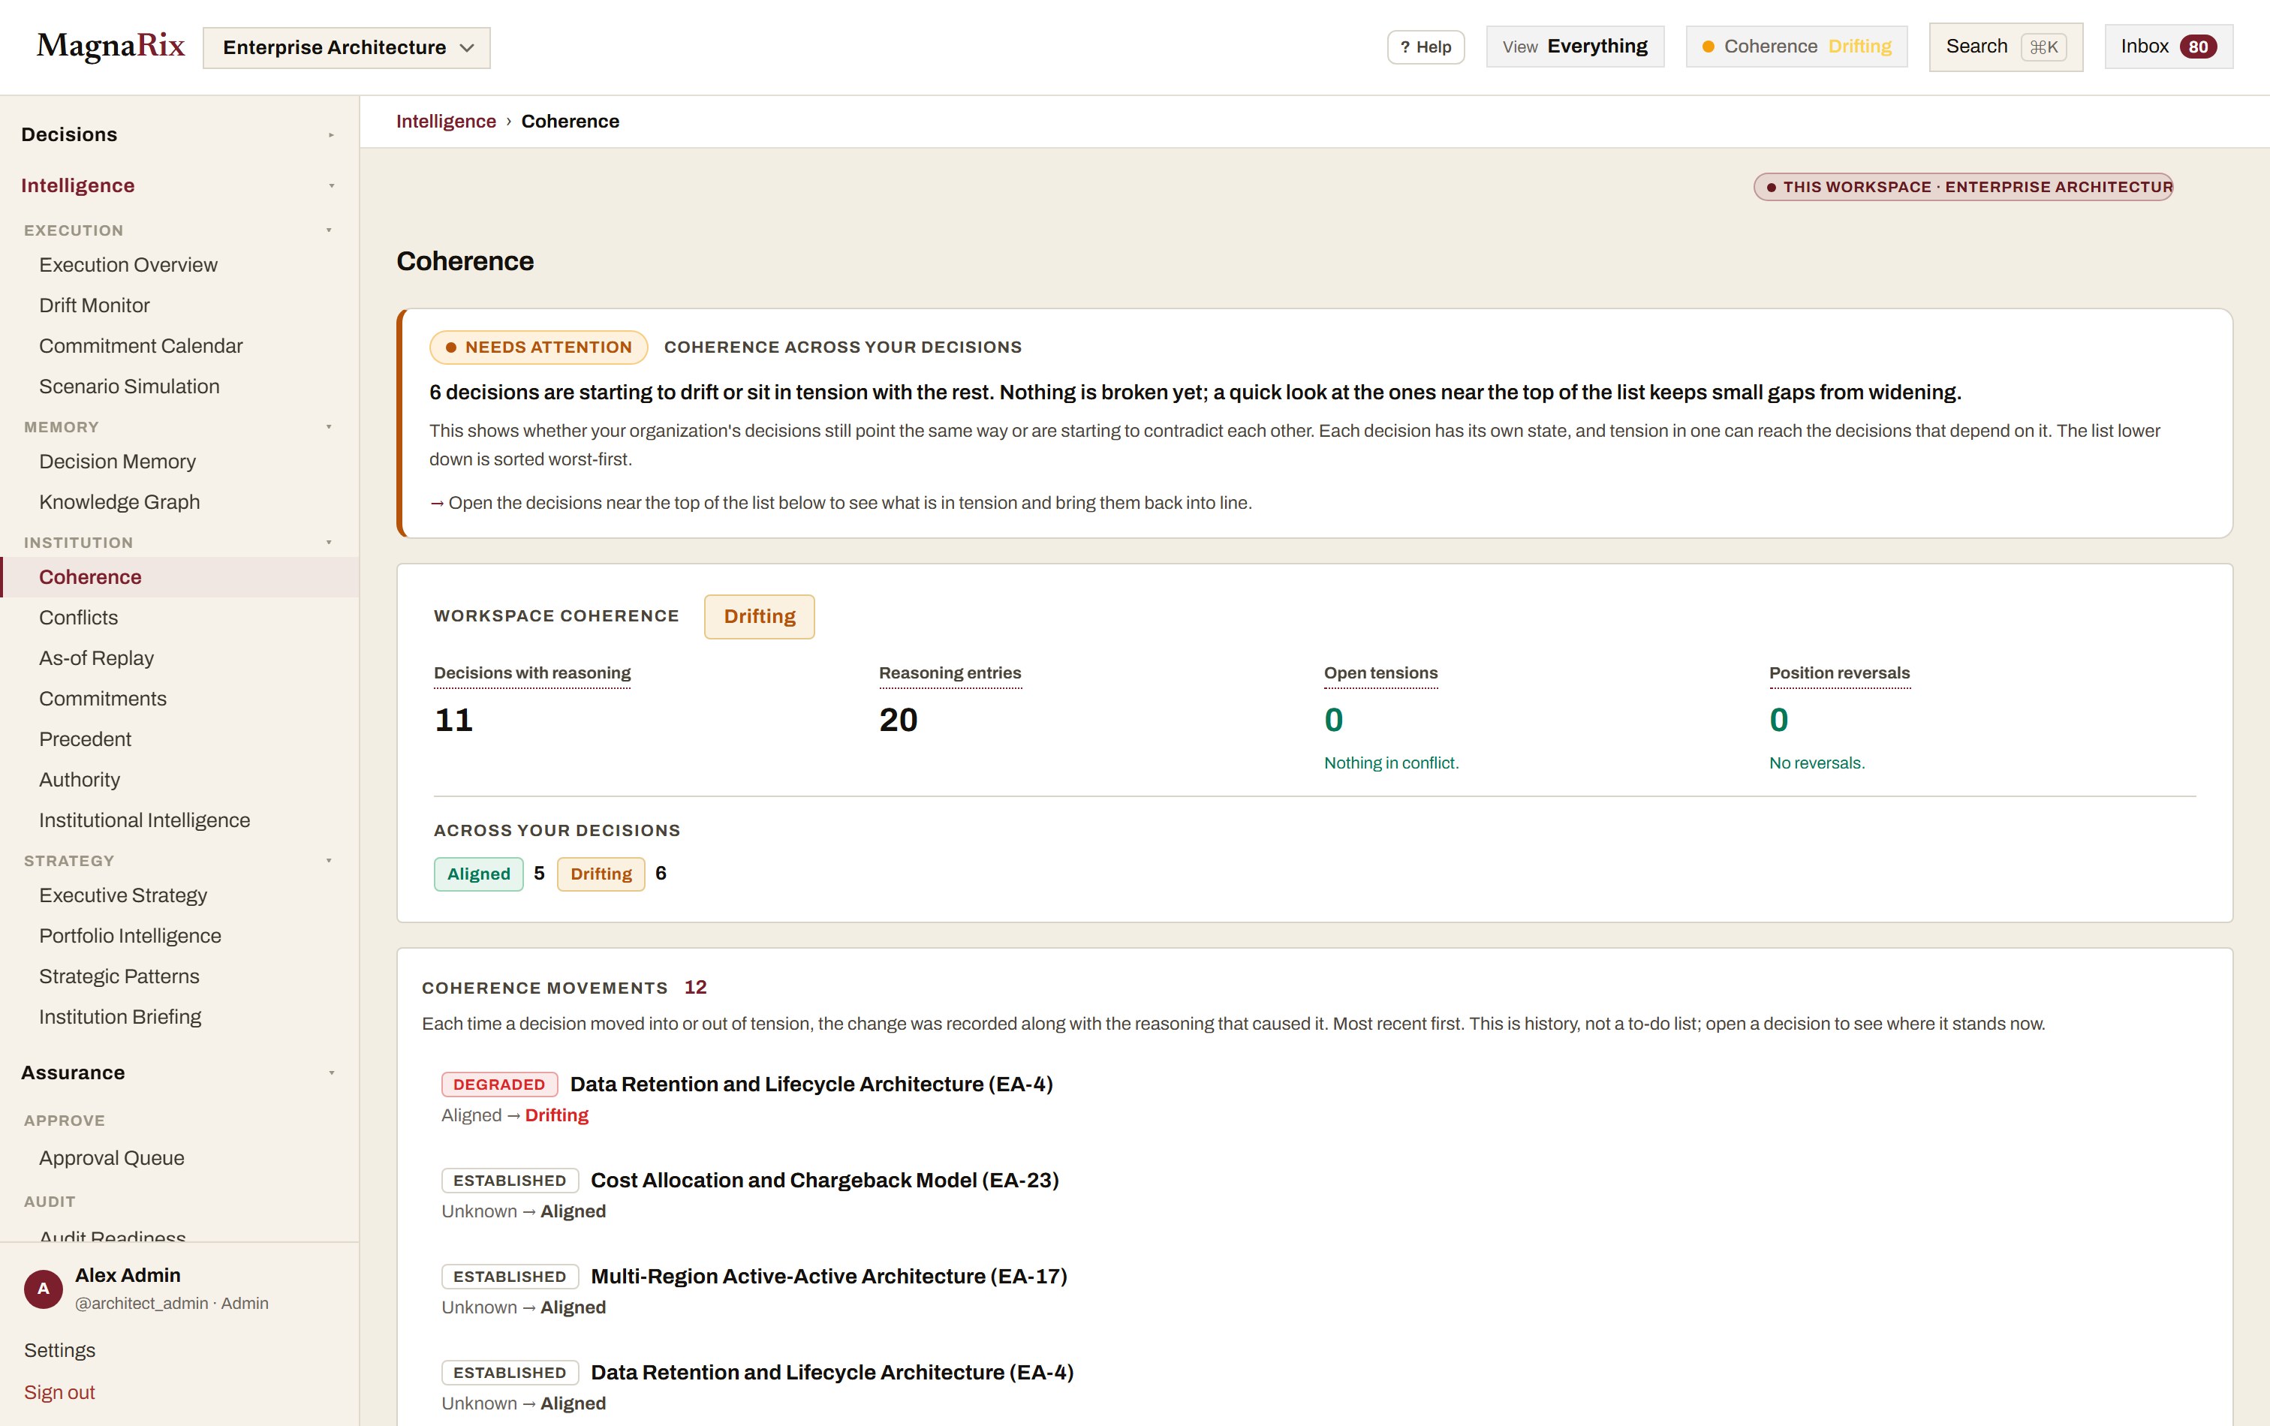Screen dimensions: 2270x1426
Task: Open Executive Strategy
Action: [x=122, y=895]
